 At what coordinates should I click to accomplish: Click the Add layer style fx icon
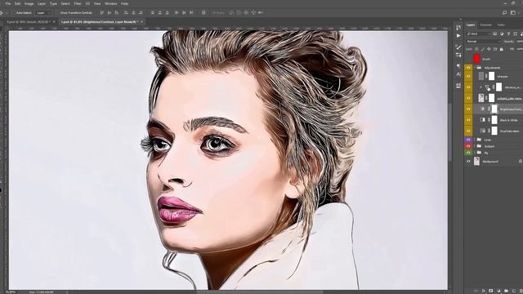483,291
